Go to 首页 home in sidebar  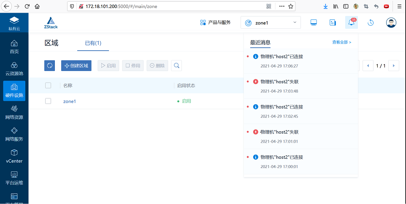click(x=14, y=47)
